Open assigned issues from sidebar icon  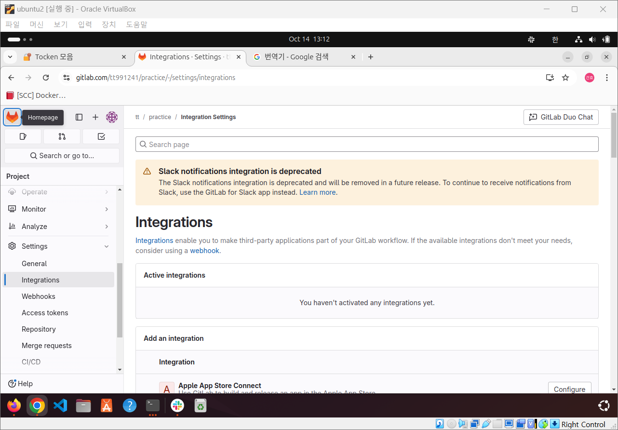click(x=23, y=136)
